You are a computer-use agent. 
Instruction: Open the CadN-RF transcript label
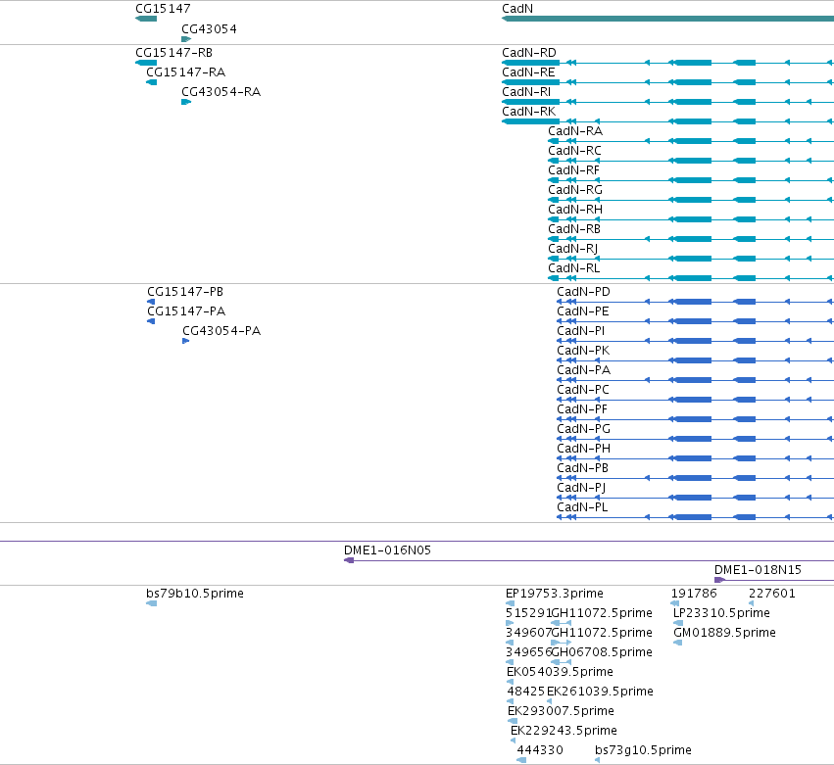pos(574,170)
